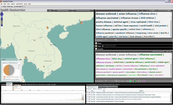Click the 'influenza vaccinated' tag in lower cloud
Screen dimensions: 173x105
tap(151, 55)
